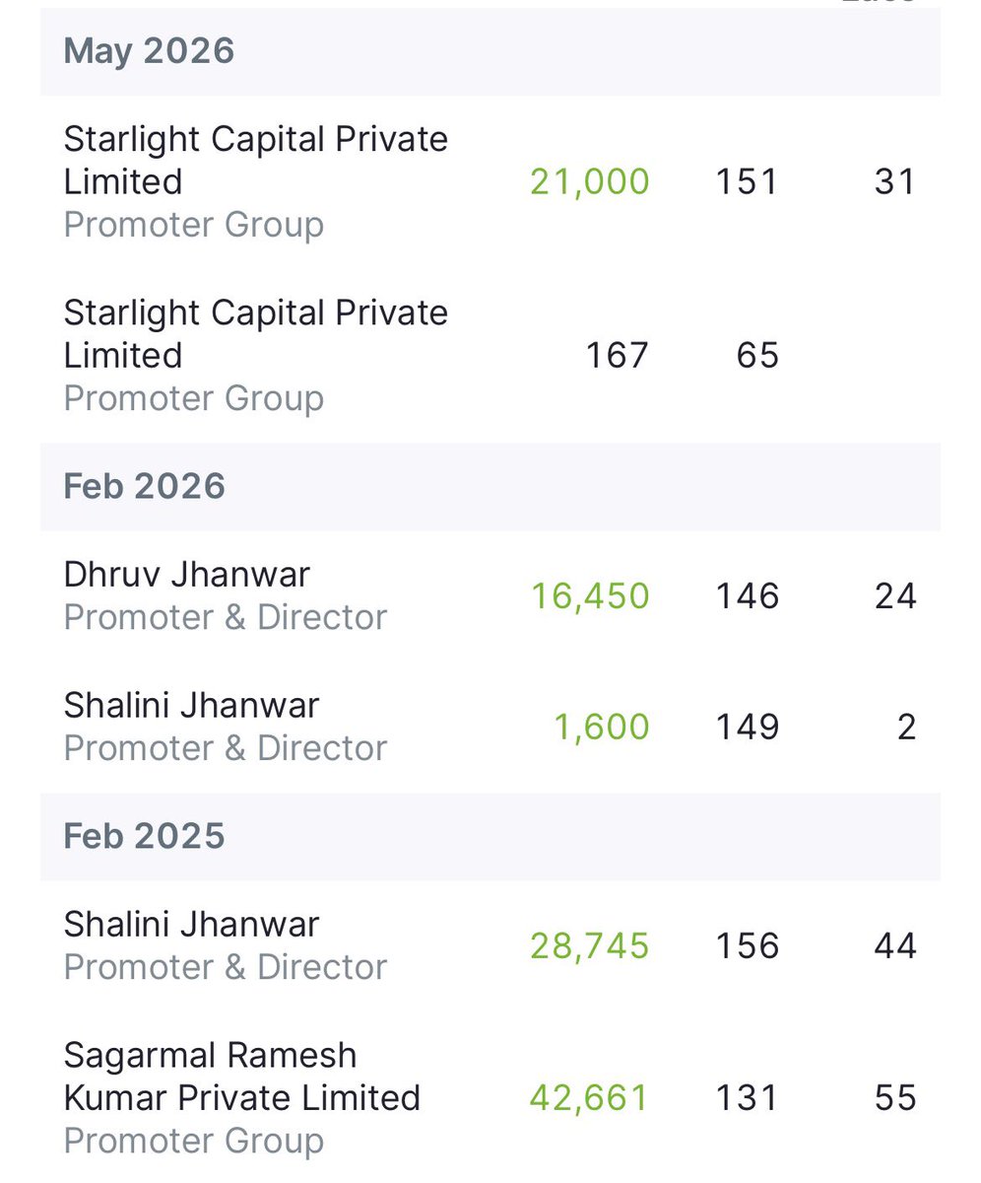Tap the Feb 2026 section header
The width and height of the screenshot is (981, 1183).
point(490,487)
